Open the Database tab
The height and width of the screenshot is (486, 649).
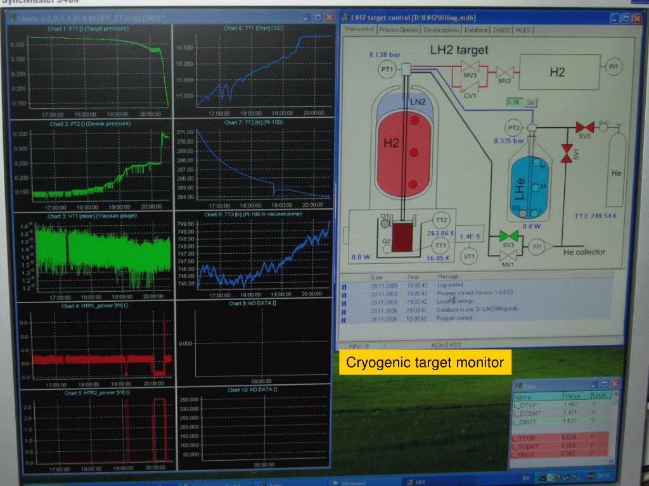pos(475,30)
